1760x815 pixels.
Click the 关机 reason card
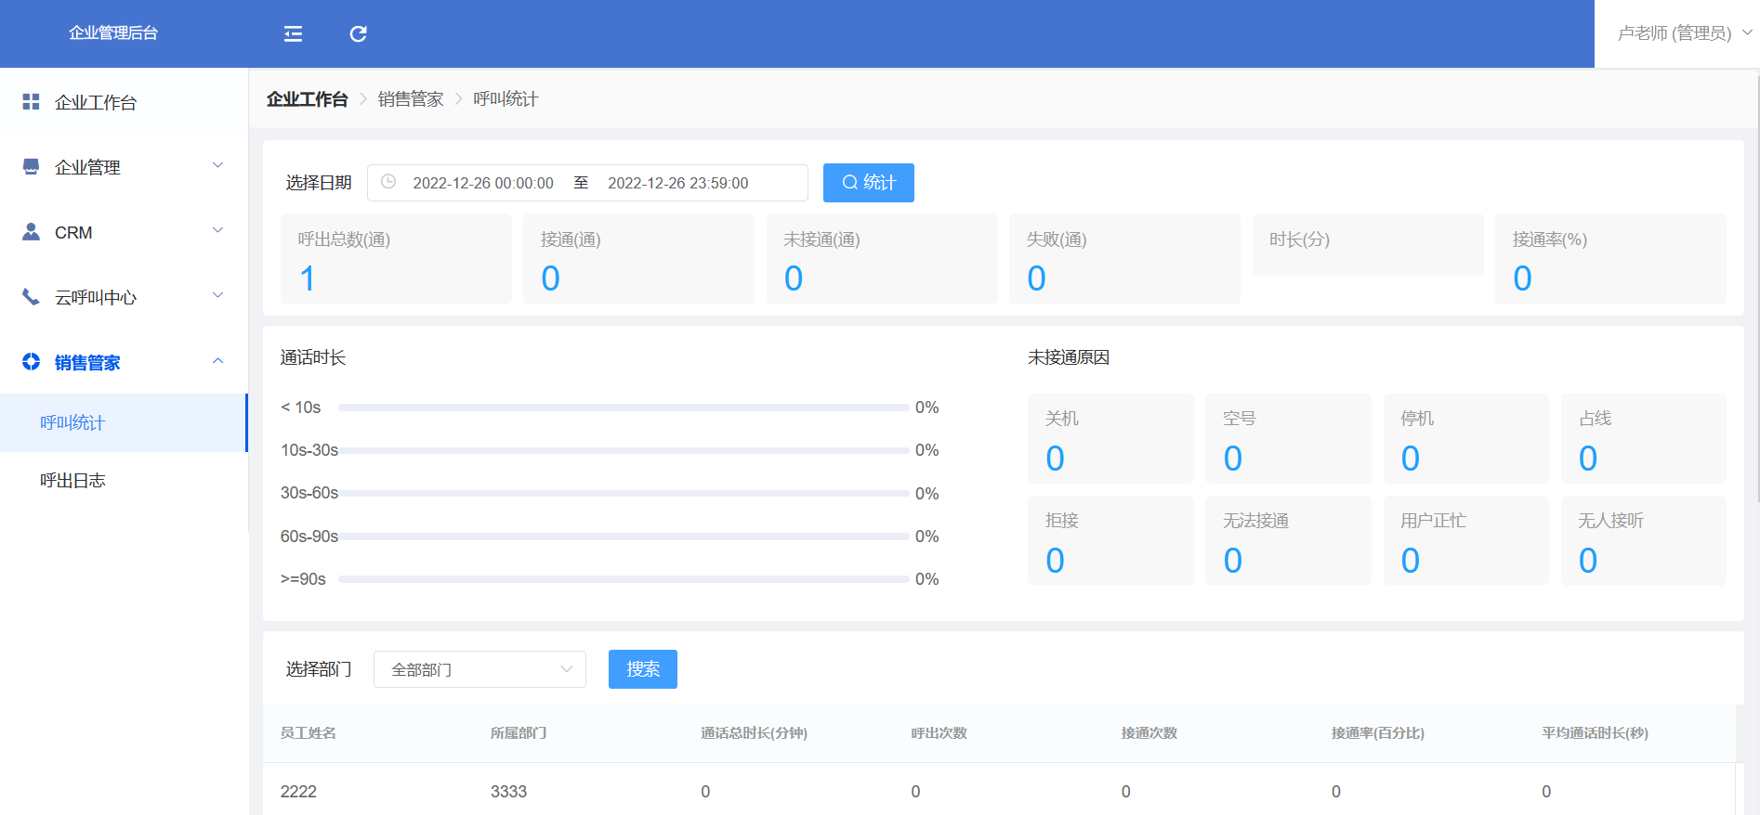1110,438
